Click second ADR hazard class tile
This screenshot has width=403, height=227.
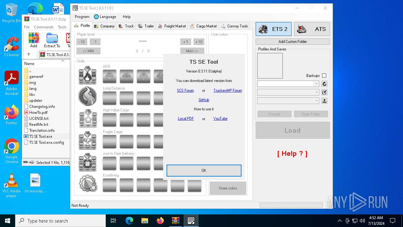(127, 76)
